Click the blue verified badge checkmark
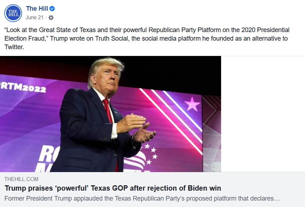The width and height of the screenshot is (305, 207). point(52,9)
